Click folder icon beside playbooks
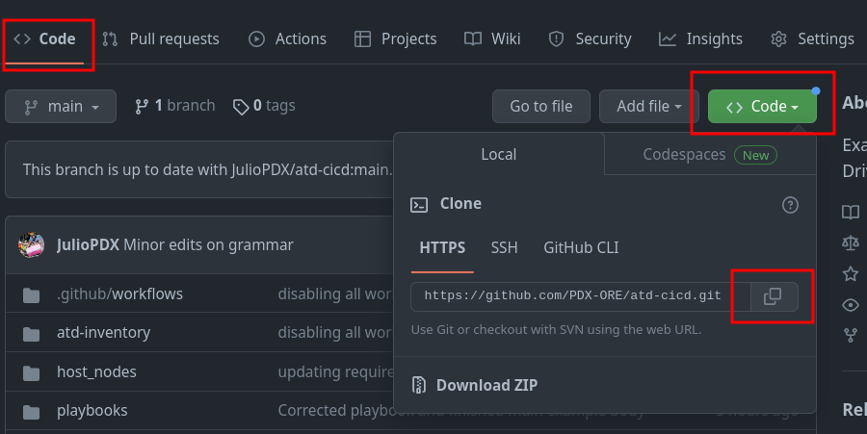 (31, 412)
